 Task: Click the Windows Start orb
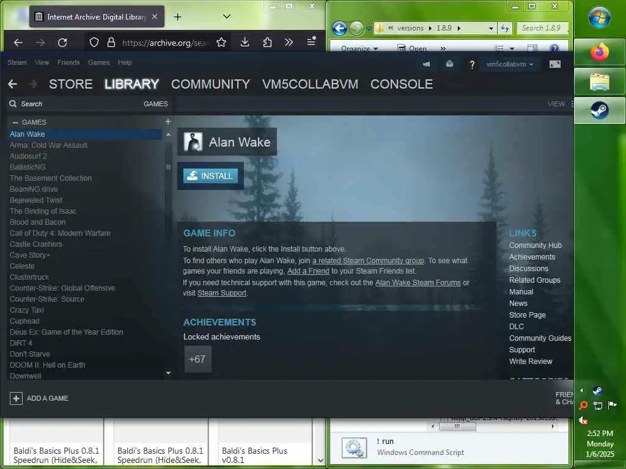600,18
